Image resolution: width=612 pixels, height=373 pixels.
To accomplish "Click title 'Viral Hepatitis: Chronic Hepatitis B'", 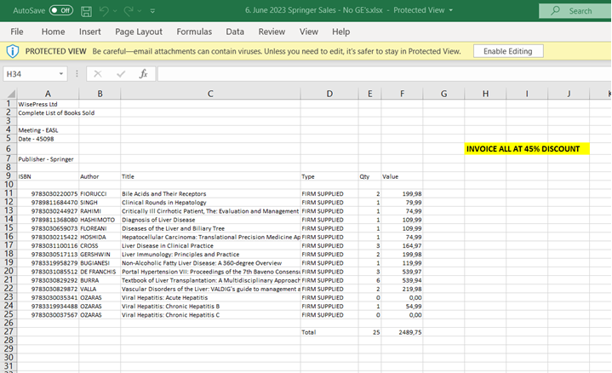I will (x=210, y=307).
